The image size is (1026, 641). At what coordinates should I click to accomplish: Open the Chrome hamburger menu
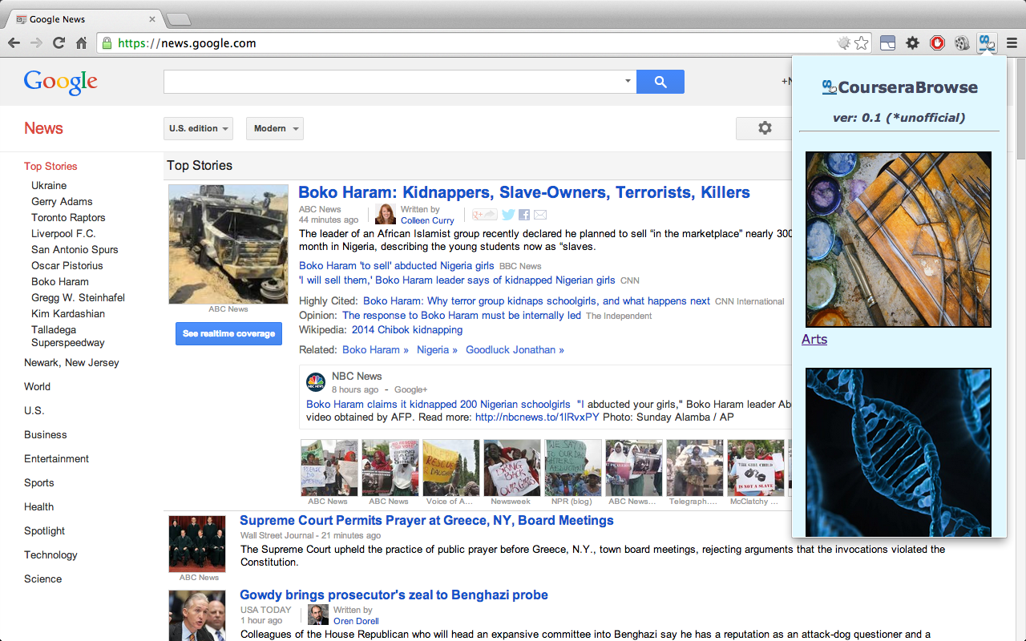[1012, 43]
